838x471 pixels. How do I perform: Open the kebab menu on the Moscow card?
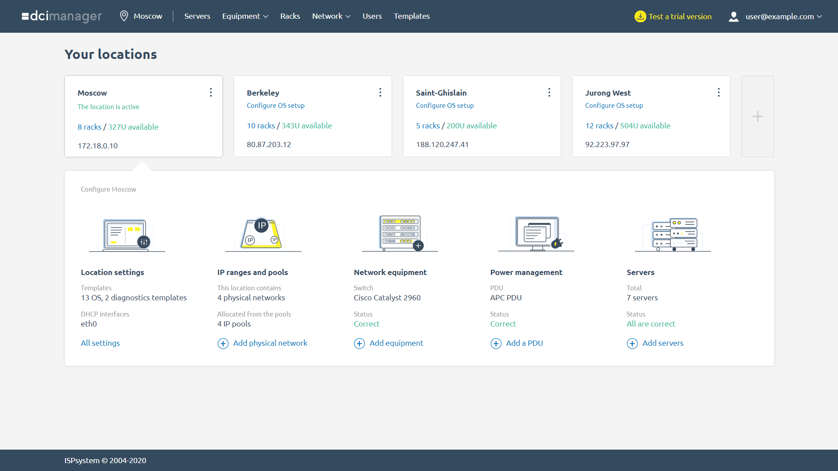coord(211,92)
